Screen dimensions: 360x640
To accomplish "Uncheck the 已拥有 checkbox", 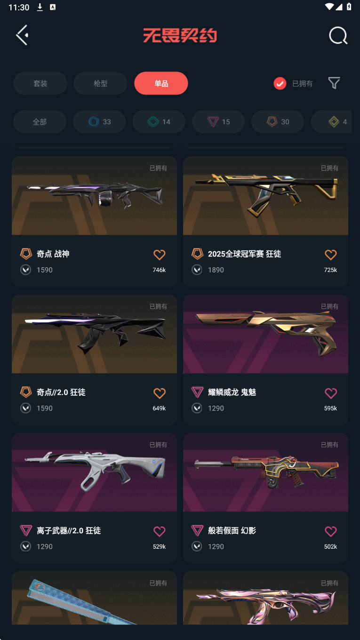I will pyautogui.click(x=280, y=83).
